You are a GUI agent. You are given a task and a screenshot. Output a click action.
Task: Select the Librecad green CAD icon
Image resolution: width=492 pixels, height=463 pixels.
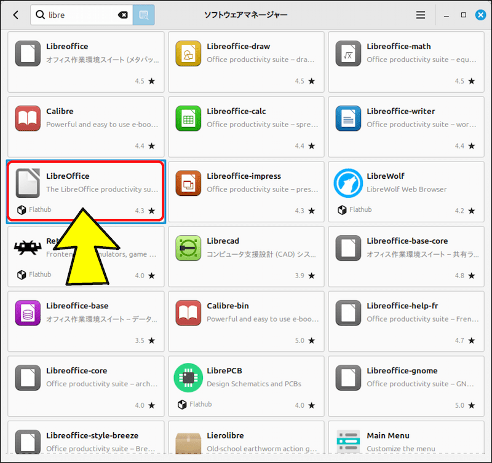pyautogui.click(x=188, y=248)
